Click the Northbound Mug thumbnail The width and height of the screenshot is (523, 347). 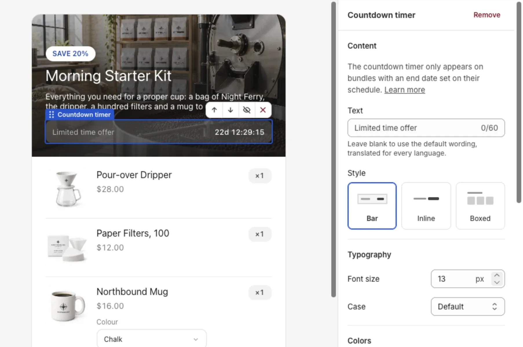(67, 306)
